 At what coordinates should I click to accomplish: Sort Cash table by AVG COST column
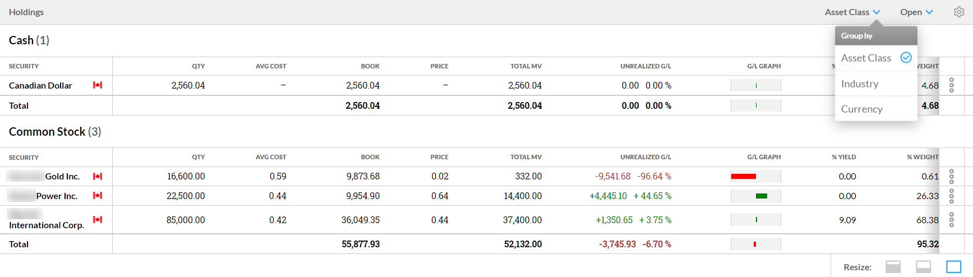point(271,66)
